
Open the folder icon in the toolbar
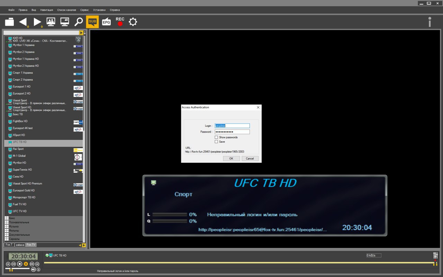10,22
